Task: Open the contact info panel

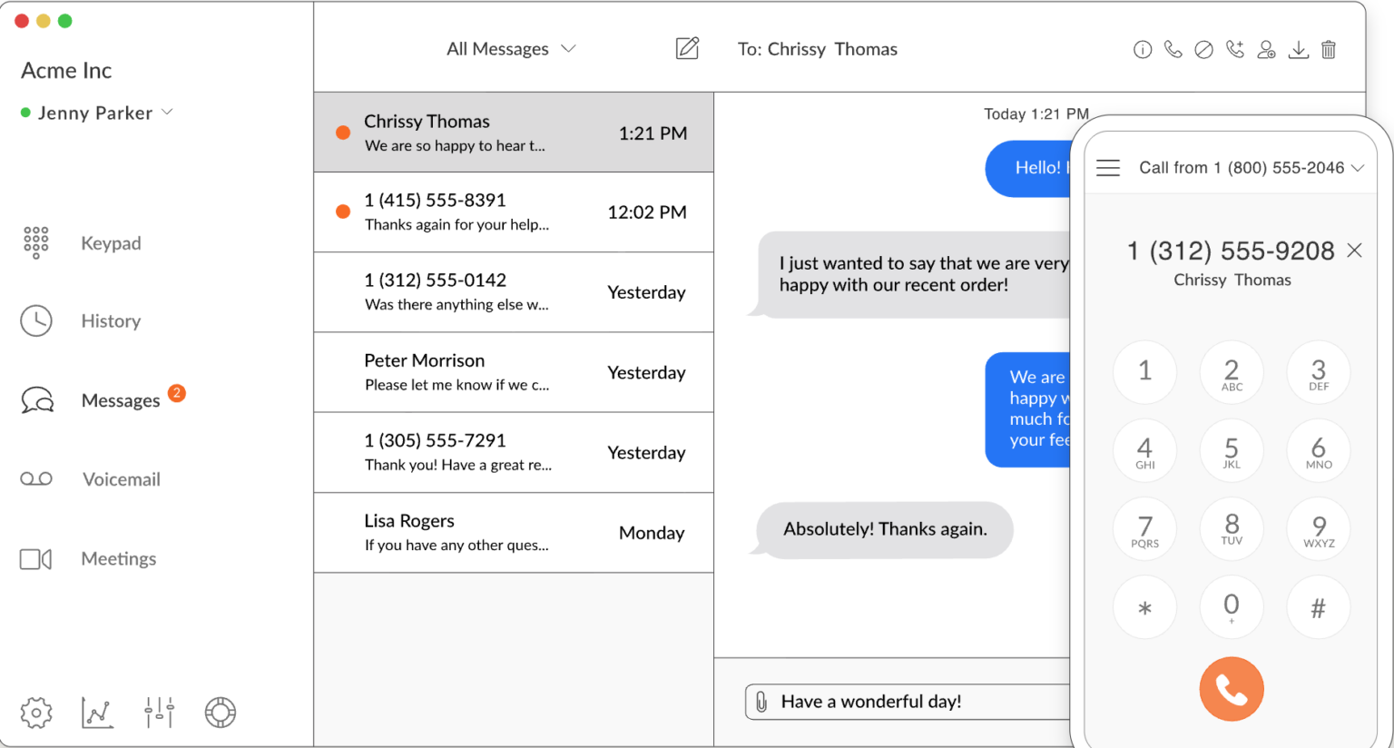Action: tap(1142, 49)
